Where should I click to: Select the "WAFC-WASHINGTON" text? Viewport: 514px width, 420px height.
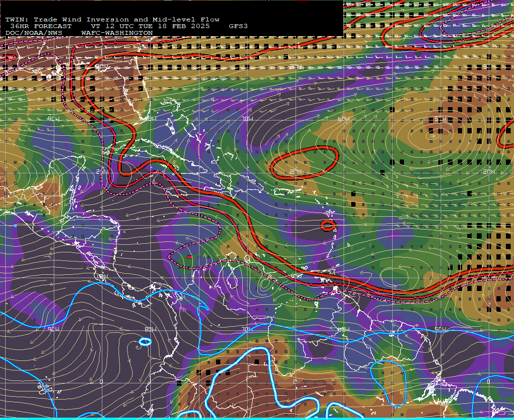pyautogui.click(x=117, y=33)
